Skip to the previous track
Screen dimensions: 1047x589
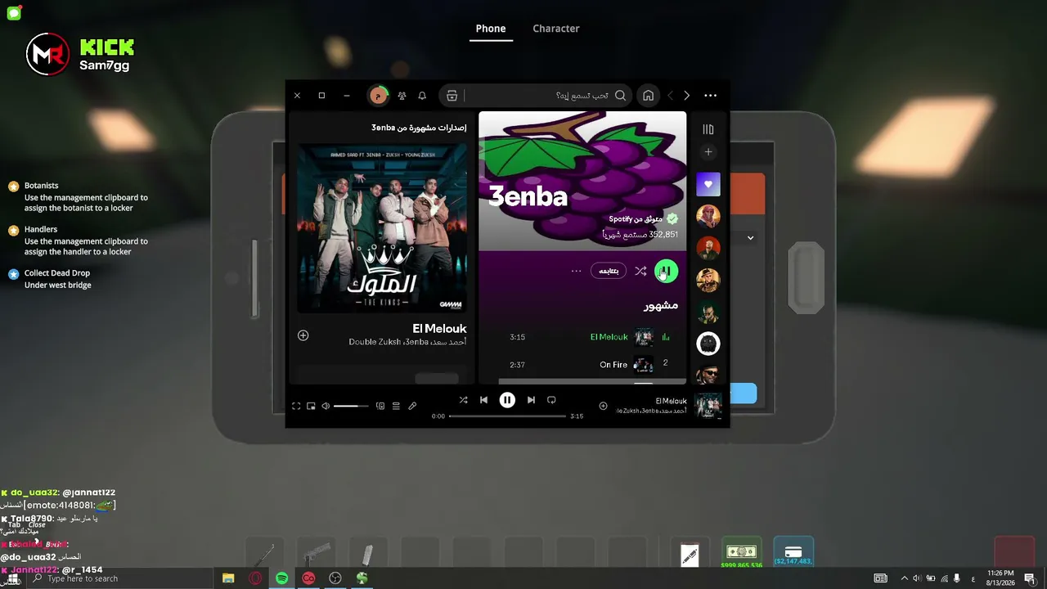(483, 400)
